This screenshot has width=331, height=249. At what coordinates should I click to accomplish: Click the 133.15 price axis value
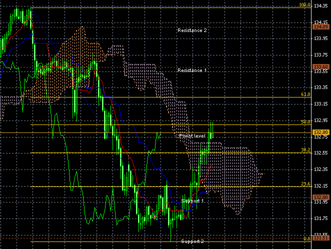[x=321, y=104]
